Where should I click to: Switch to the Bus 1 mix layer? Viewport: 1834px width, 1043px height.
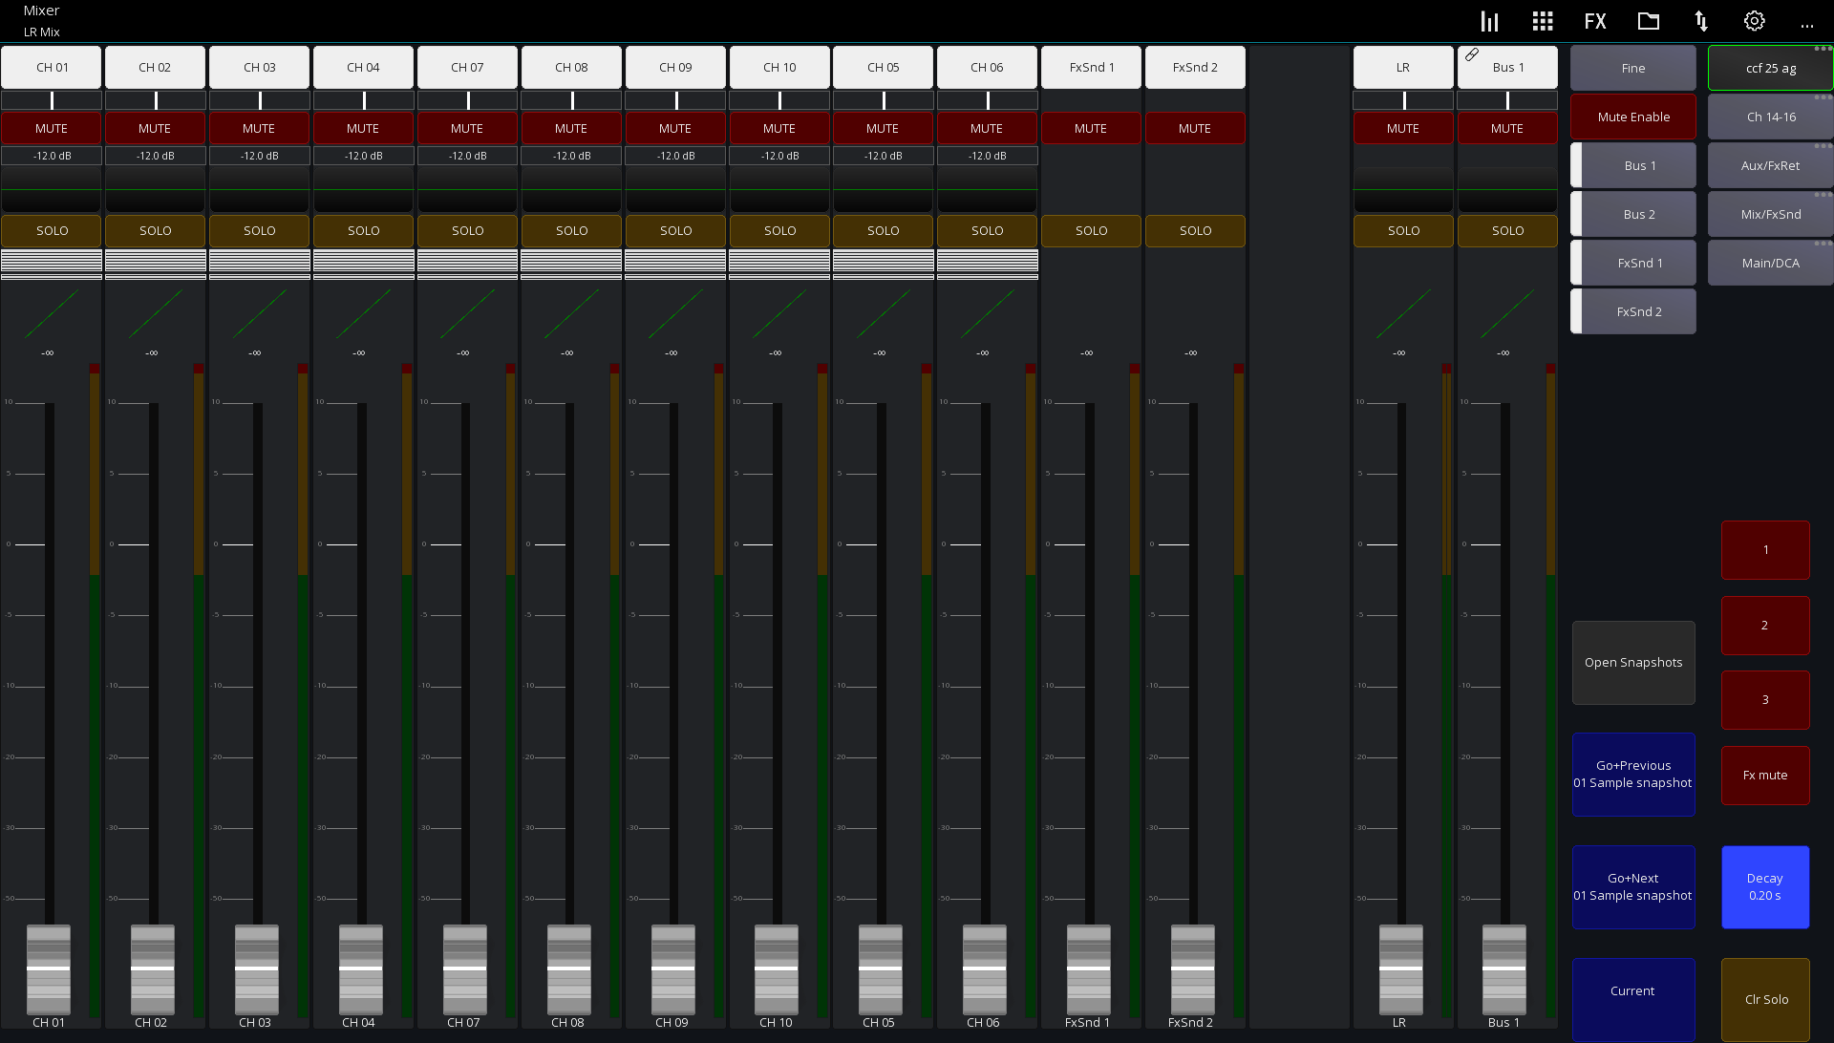[x=1632, y=164]
